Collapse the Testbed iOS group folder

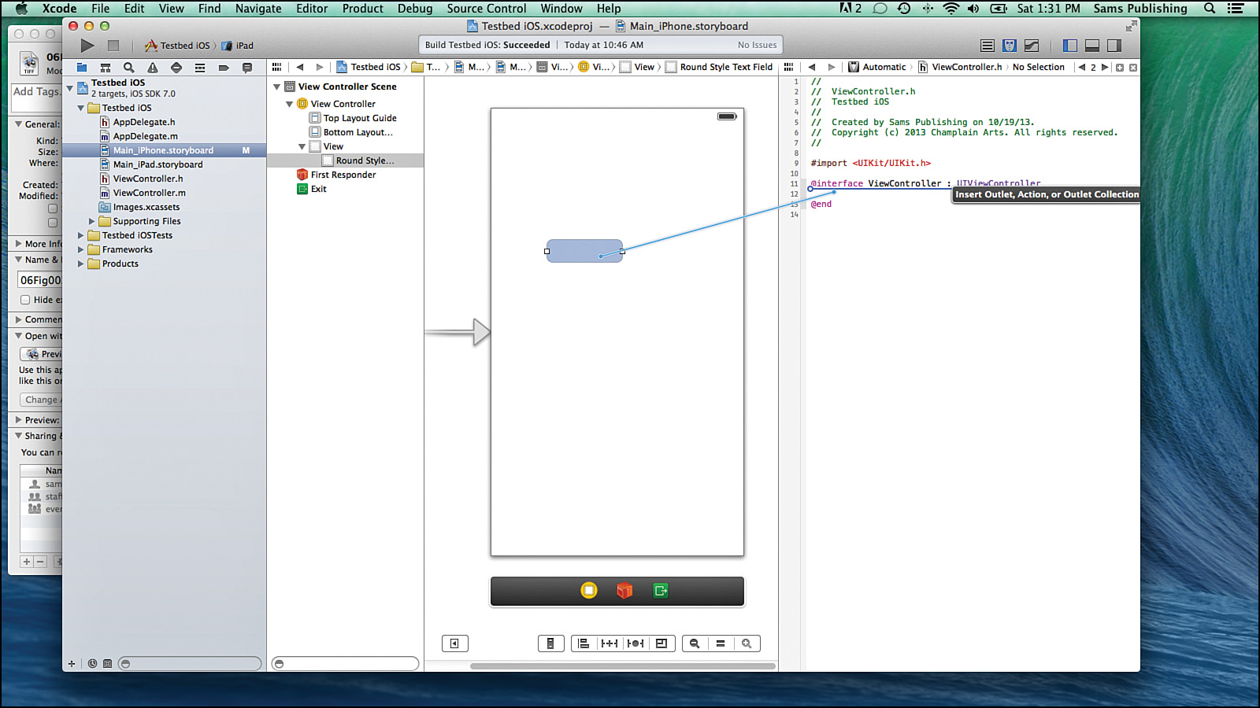coord(80,109)
